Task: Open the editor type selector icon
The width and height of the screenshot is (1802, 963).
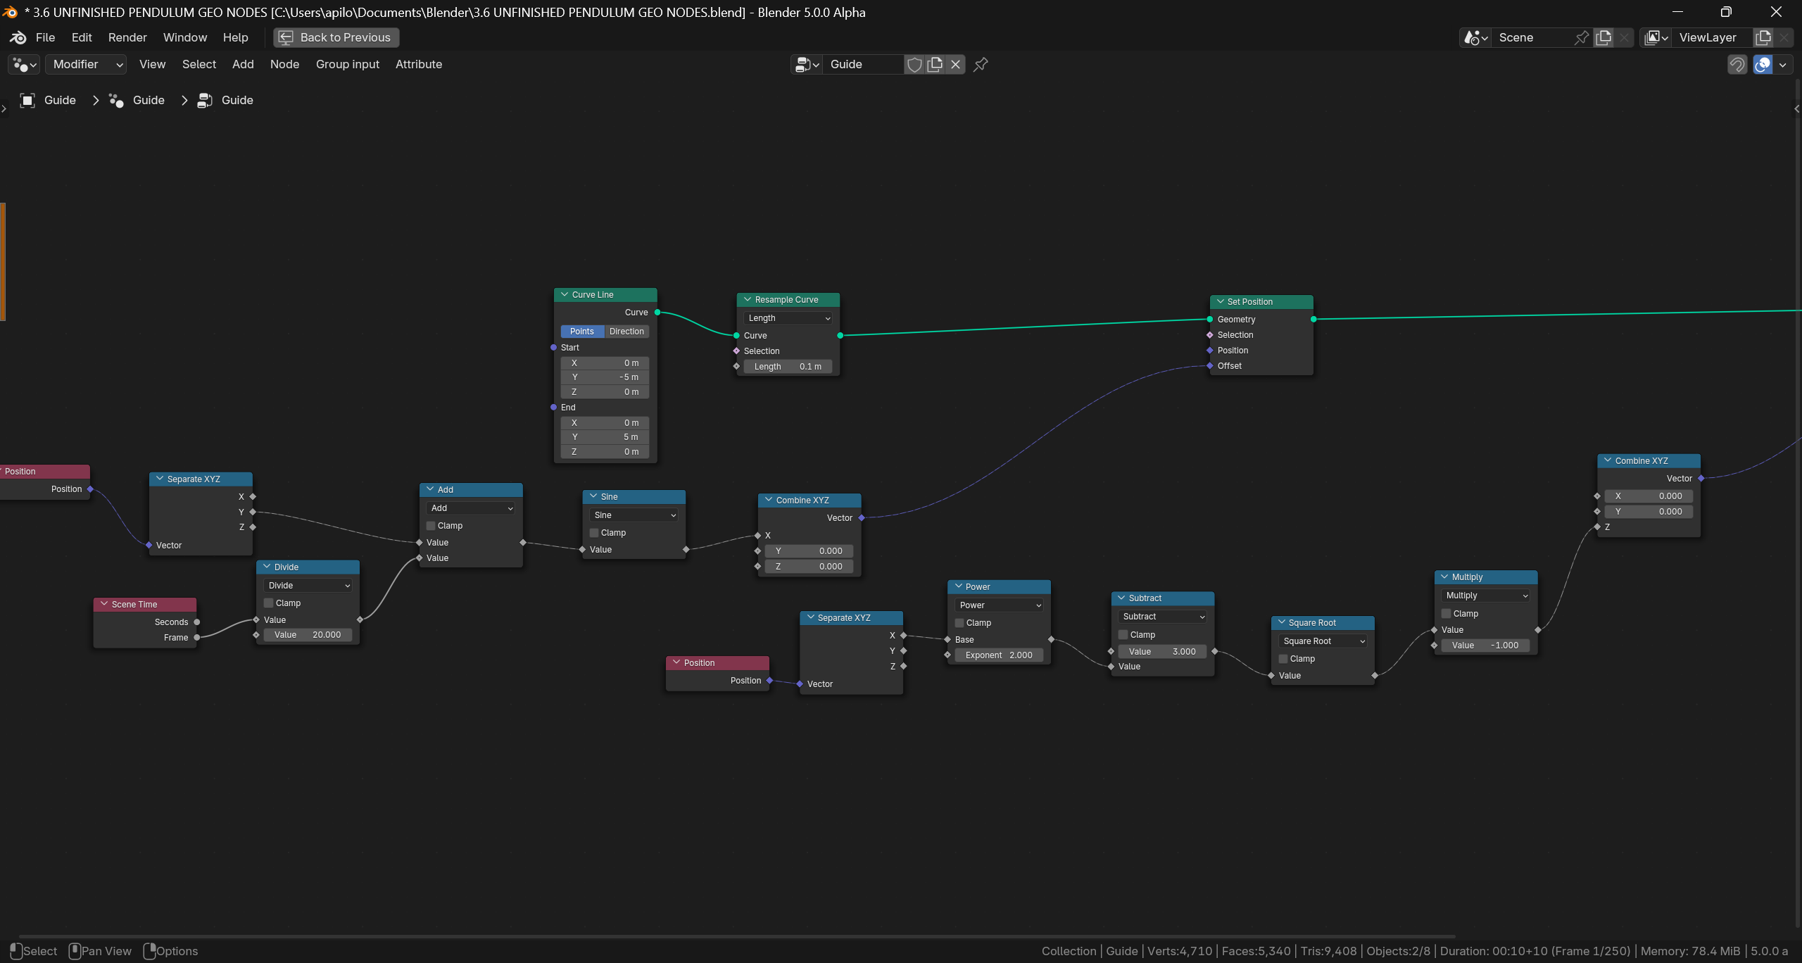Action: pos(25,65)
